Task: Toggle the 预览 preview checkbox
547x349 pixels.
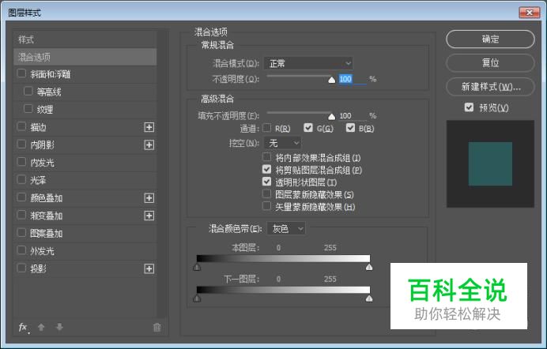Action: point(470,107)
